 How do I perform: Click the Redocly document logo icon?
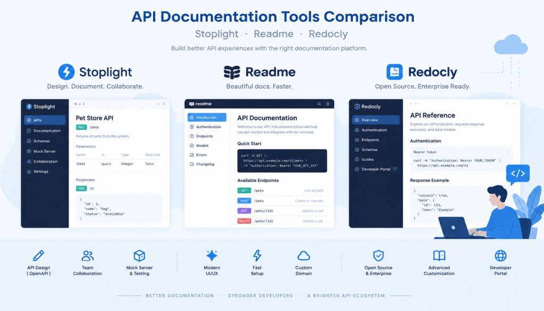point(395,72)
